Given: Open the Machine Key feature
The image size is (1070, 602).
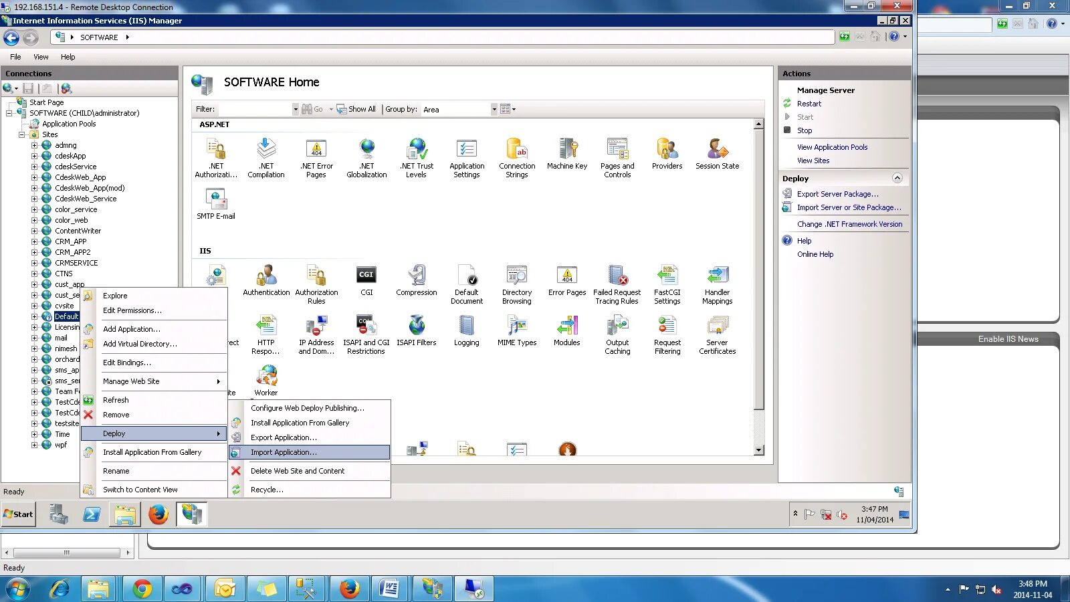Looking at the screenshot, I should (567, 154).
